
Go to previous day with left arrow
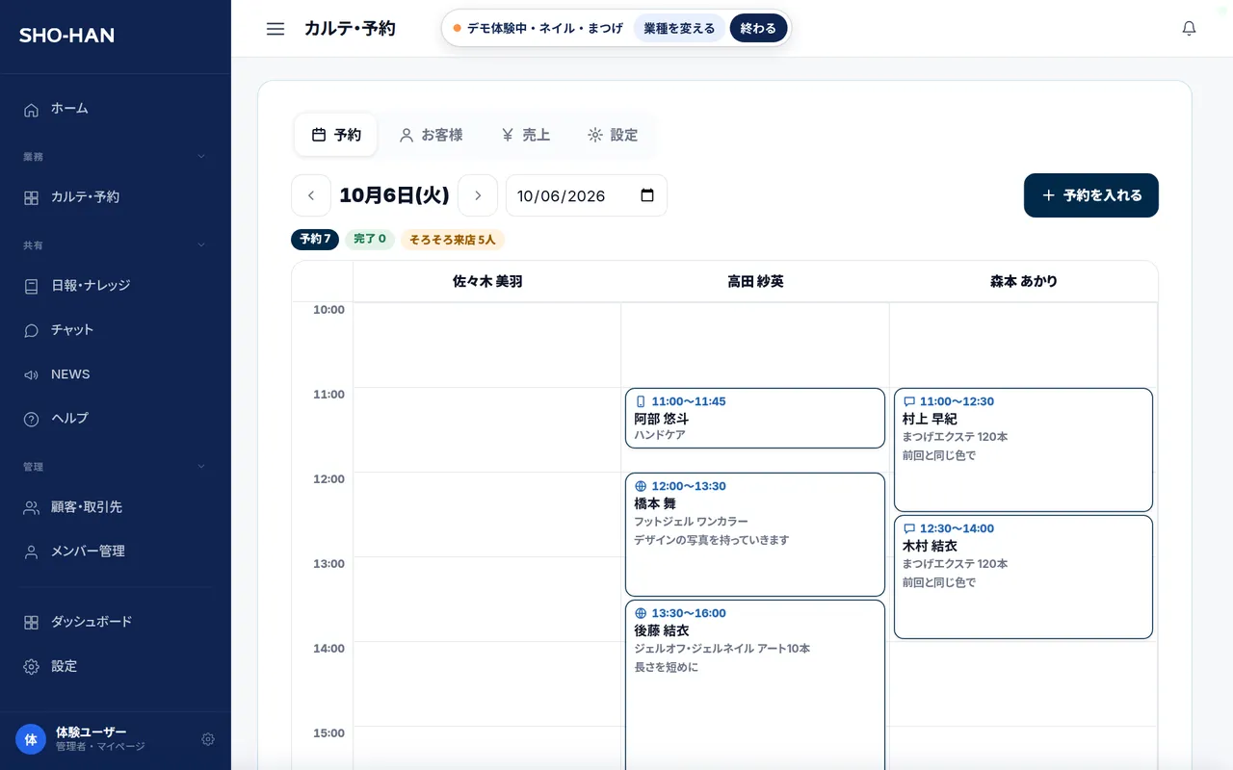click(311, 195)
